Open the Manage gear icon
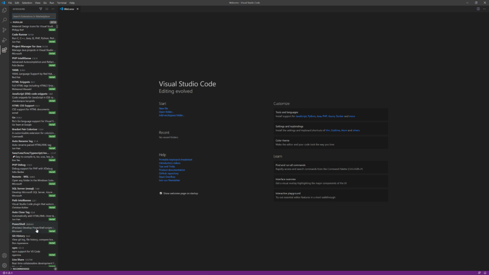This screenshot has width=489, height=275. [x=4, y=265]
